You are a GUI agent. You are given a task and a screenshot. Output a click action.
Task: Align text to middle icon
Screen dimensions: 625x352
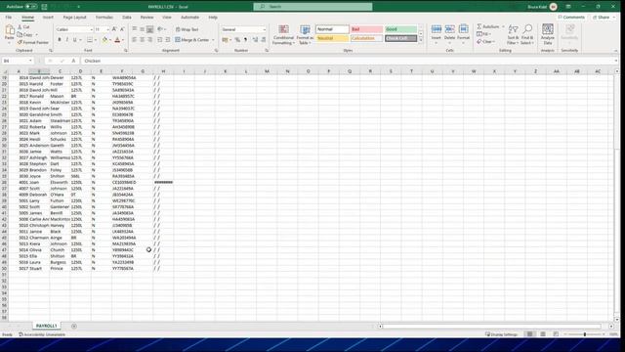pyautogui.click(x=142, y=29)
